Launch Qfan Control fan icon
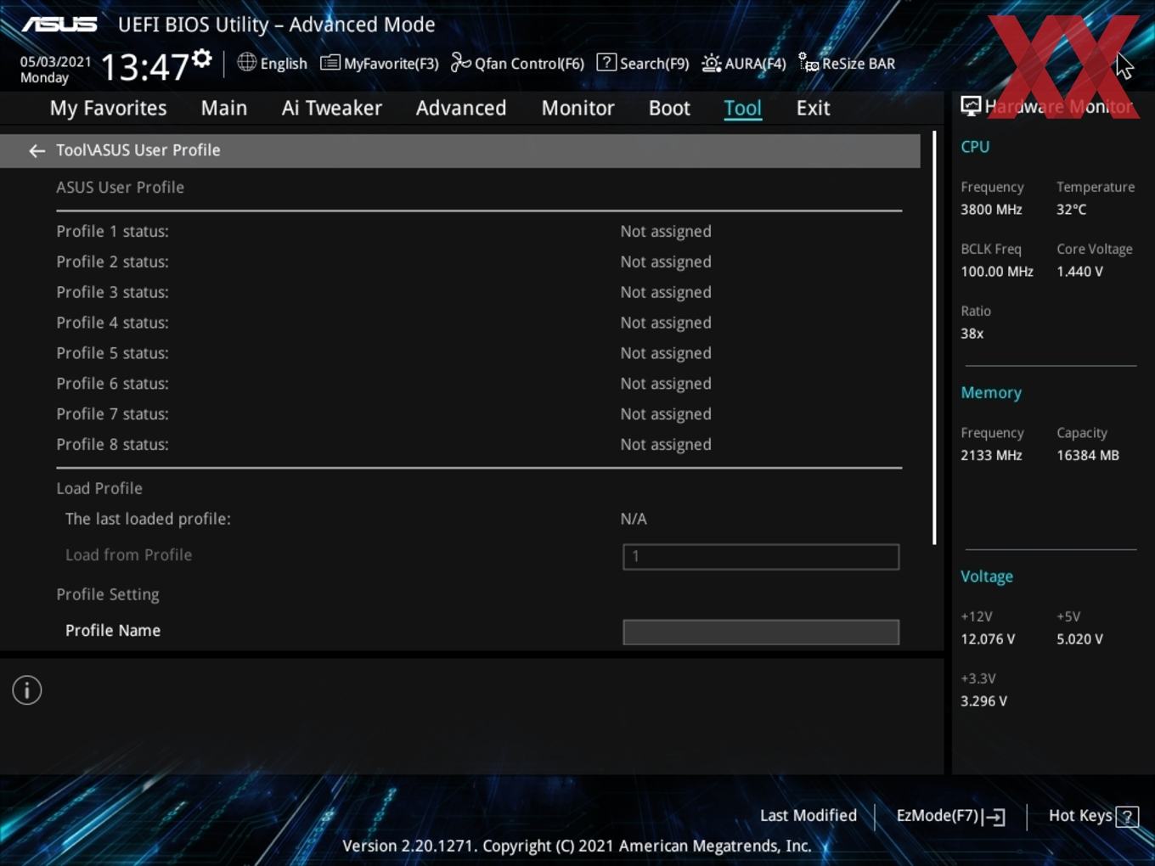 [x=460, y=62]
